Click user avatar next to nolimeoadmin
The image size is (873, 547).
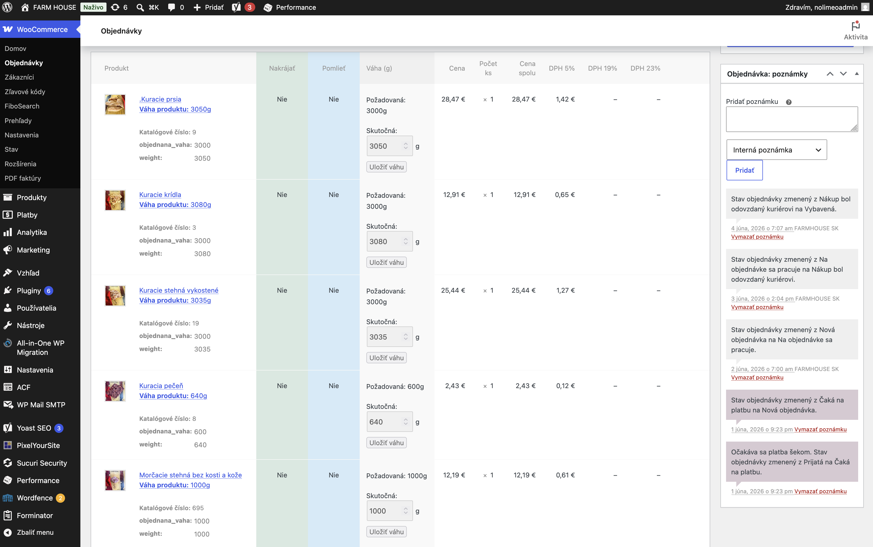pyautogui.click(x=865, y=7)
